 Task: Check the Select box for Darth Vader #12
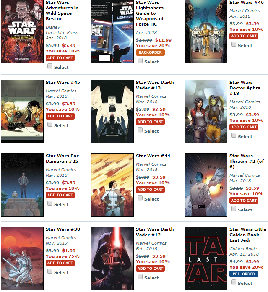tap(140, 276)
